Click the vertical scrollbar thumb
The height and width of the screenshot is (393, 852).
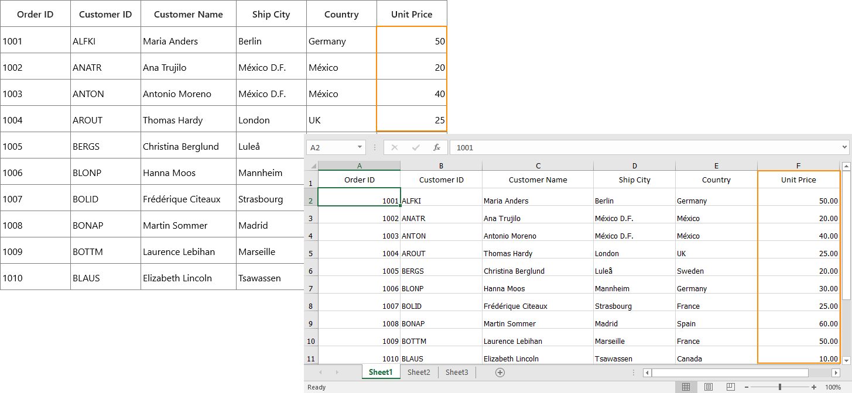click(846, 235)
